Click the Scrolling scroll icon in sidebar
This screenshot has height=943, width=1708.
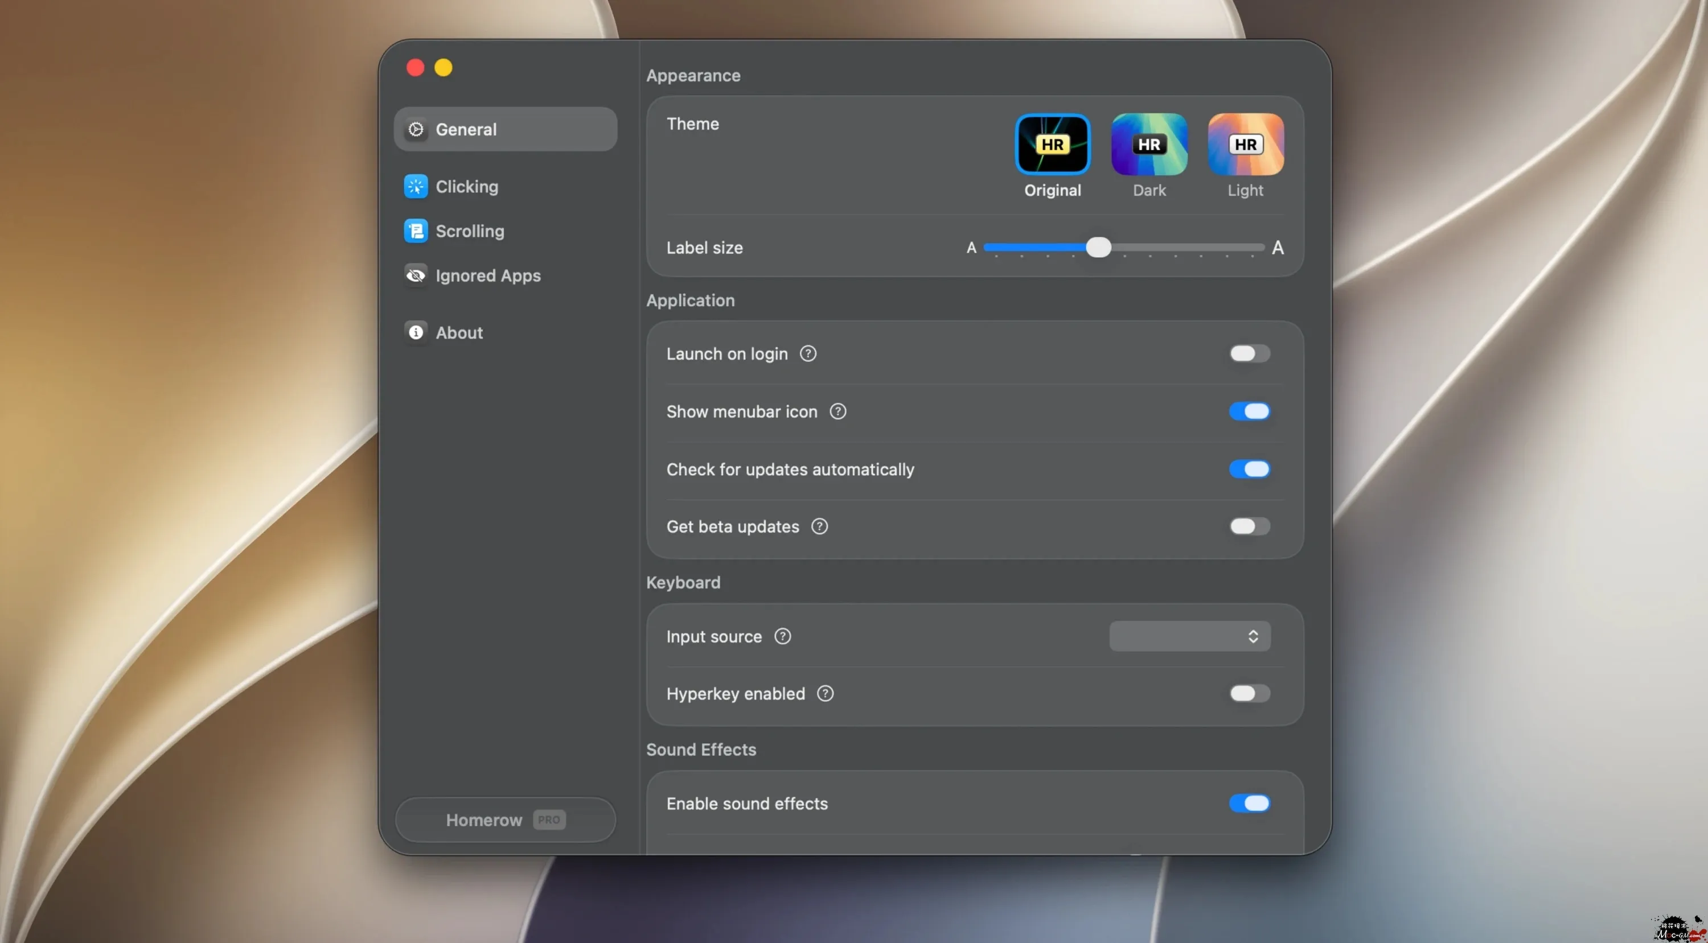[416, 230]
